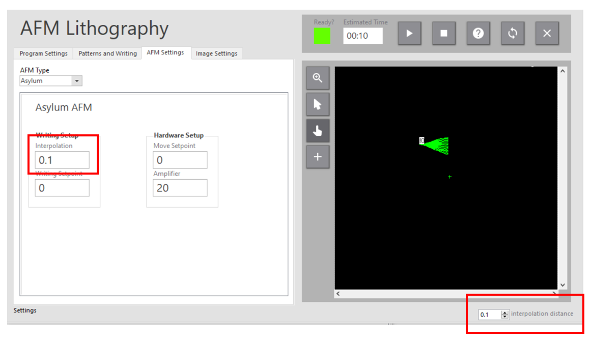Open the AFM Type dropdown showing Asylum
The image size is (591, 341).
(77, 80)
